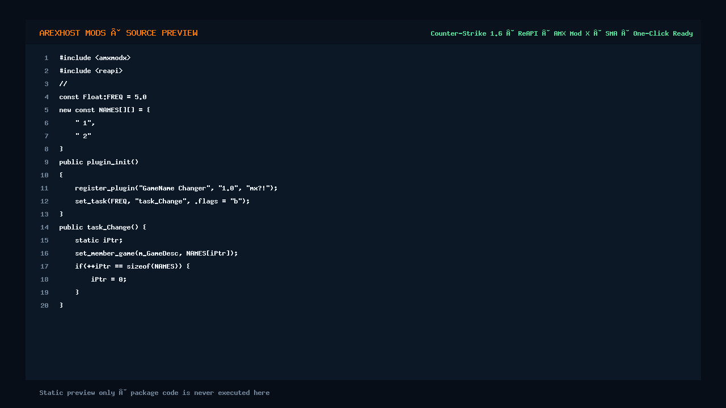Click the string " 1", on line 6
This screenshot has height=408, width=726.
(85, 123)
